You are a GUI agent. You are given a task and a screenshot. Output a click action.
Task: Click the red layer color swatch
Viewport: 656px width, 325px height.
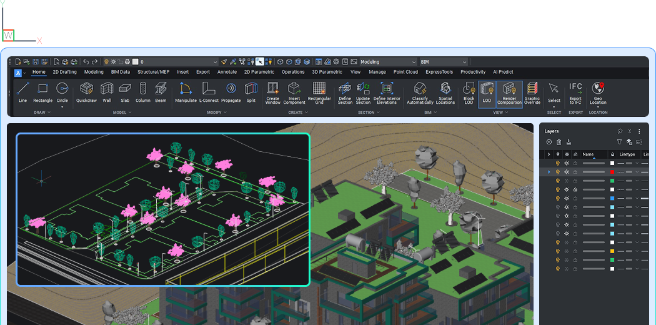click(612, 172)
